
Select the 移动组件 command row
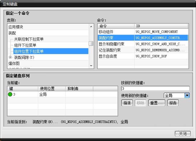coord(143,32)
